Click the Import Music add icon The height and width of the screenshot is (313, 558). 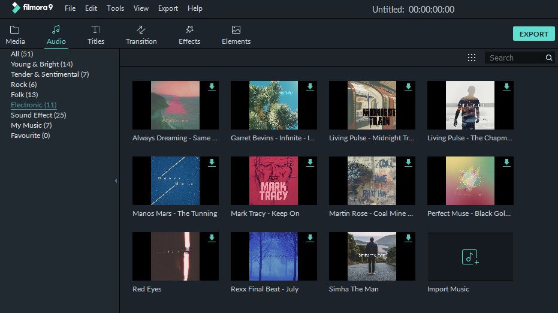(x=470, y=257)
